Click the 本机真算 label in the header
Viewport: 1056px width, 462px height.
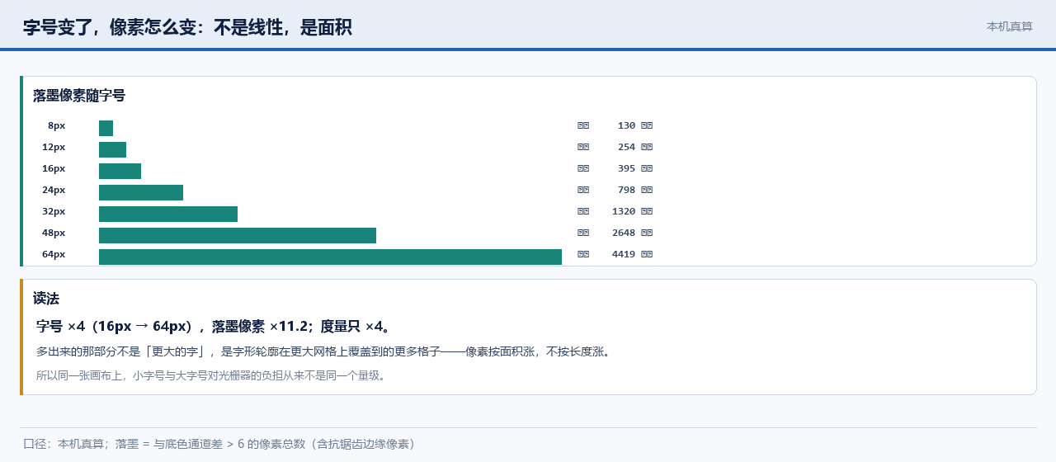(x=1010, y=26)
